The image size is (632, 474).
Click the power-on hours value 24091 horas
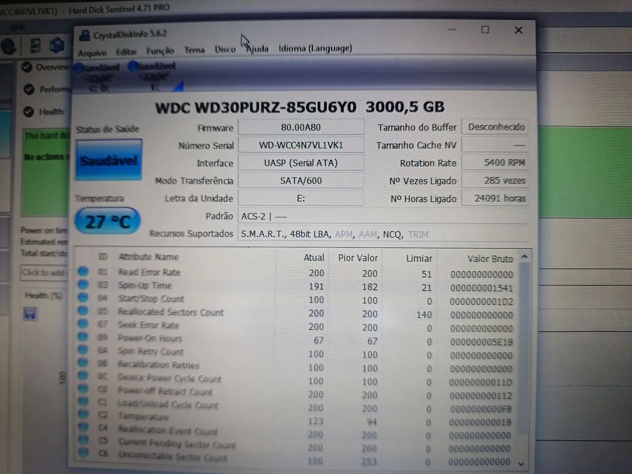click(495, 198)
